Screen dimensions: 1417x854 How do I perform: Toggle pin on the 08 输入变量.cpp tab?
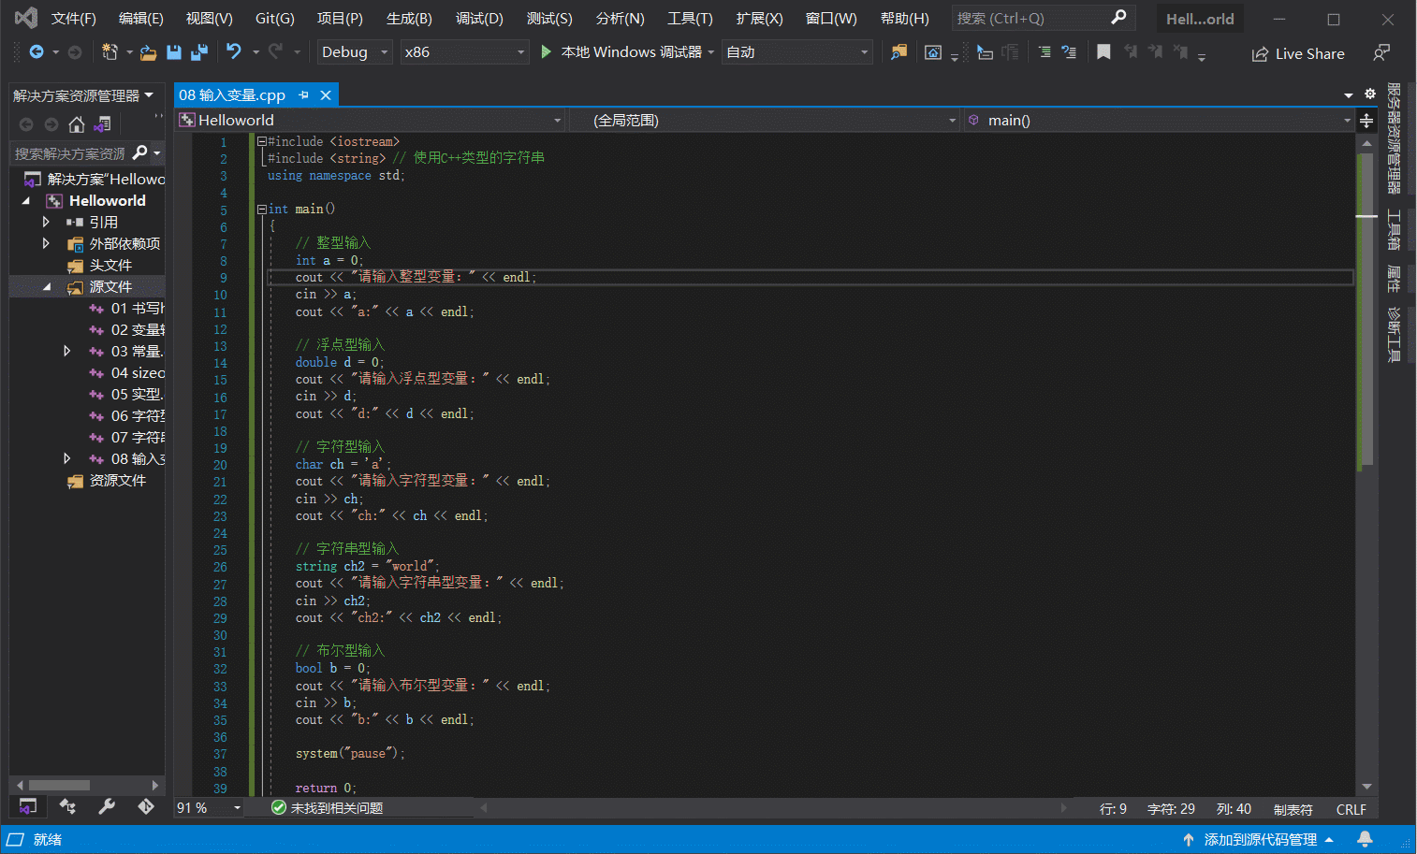[303, 95]
